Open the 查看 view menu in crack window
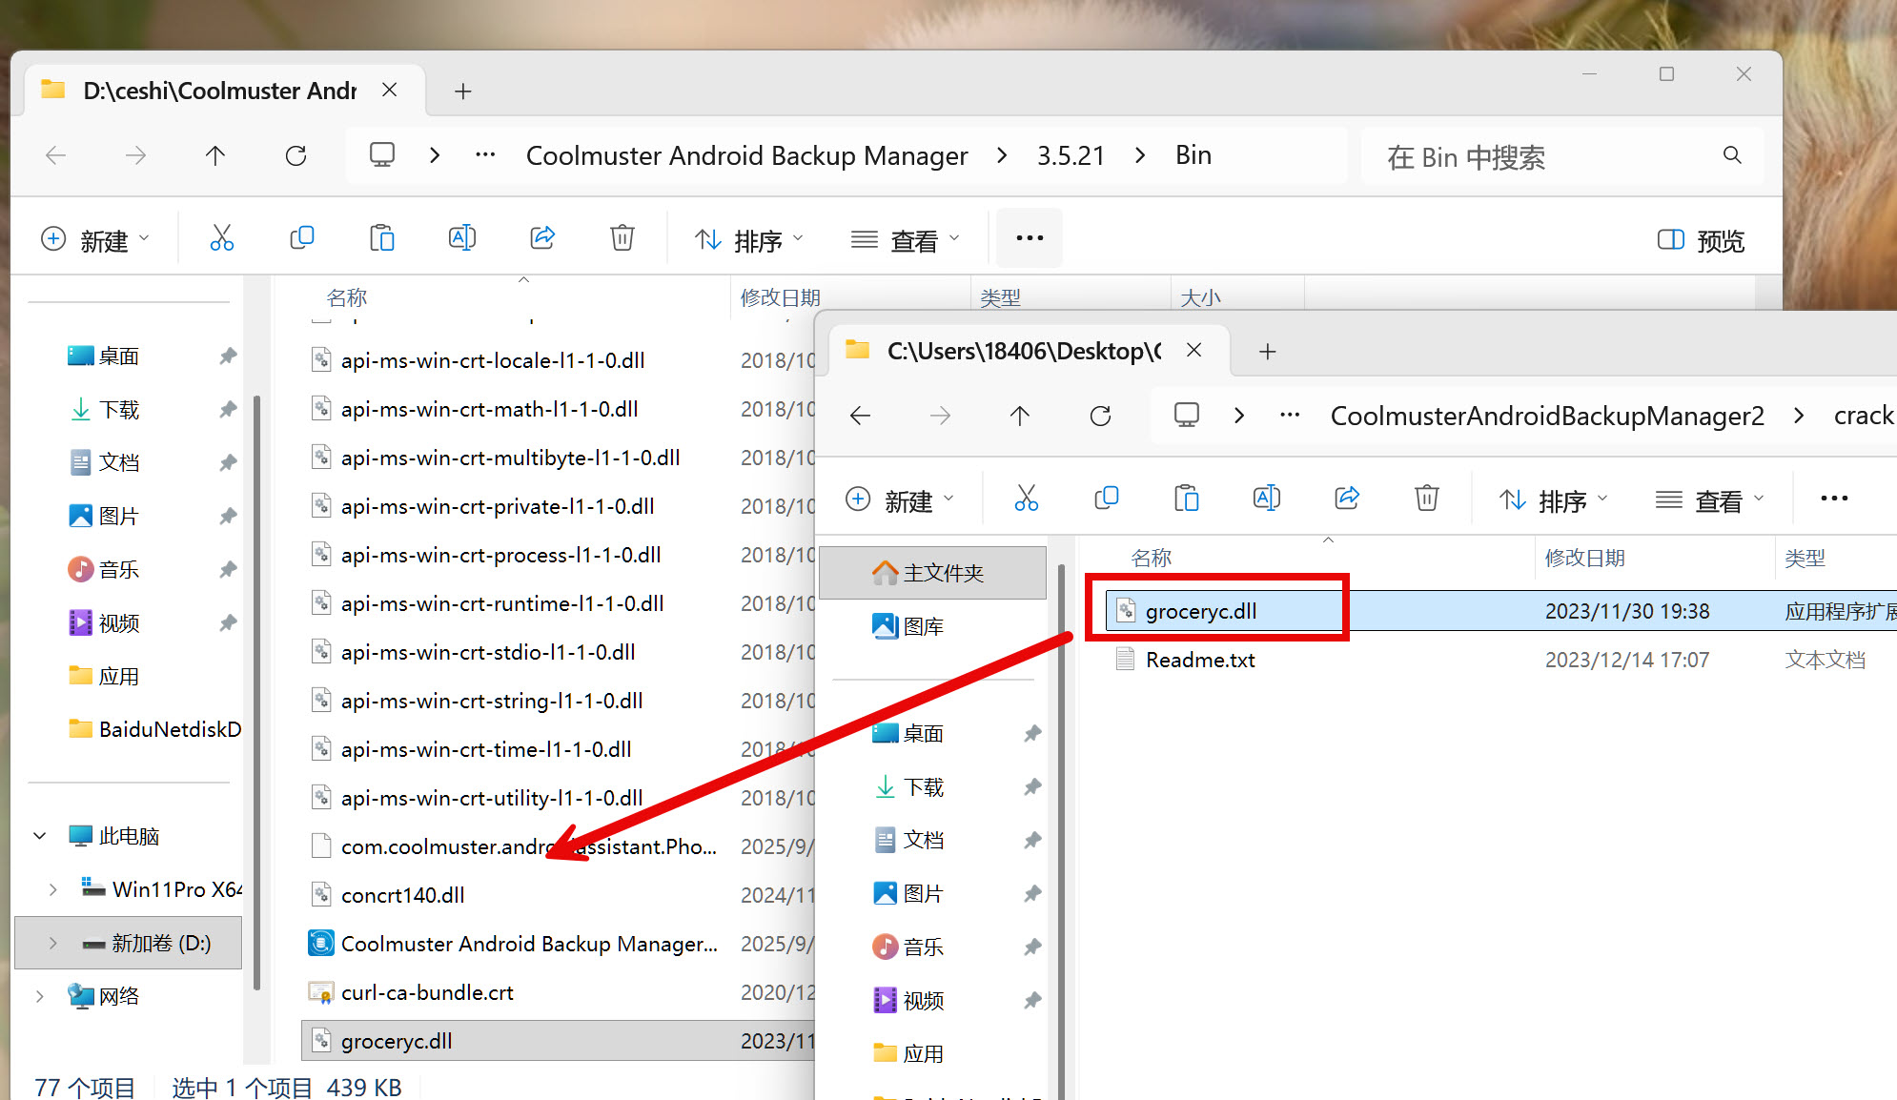This screenshot has height=1100, width=1897. (1709, 500)
